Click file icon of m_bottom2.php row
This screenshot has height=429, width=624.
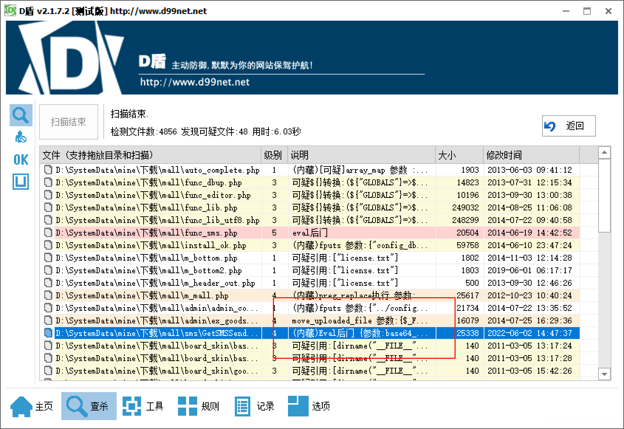pos(48,270)
